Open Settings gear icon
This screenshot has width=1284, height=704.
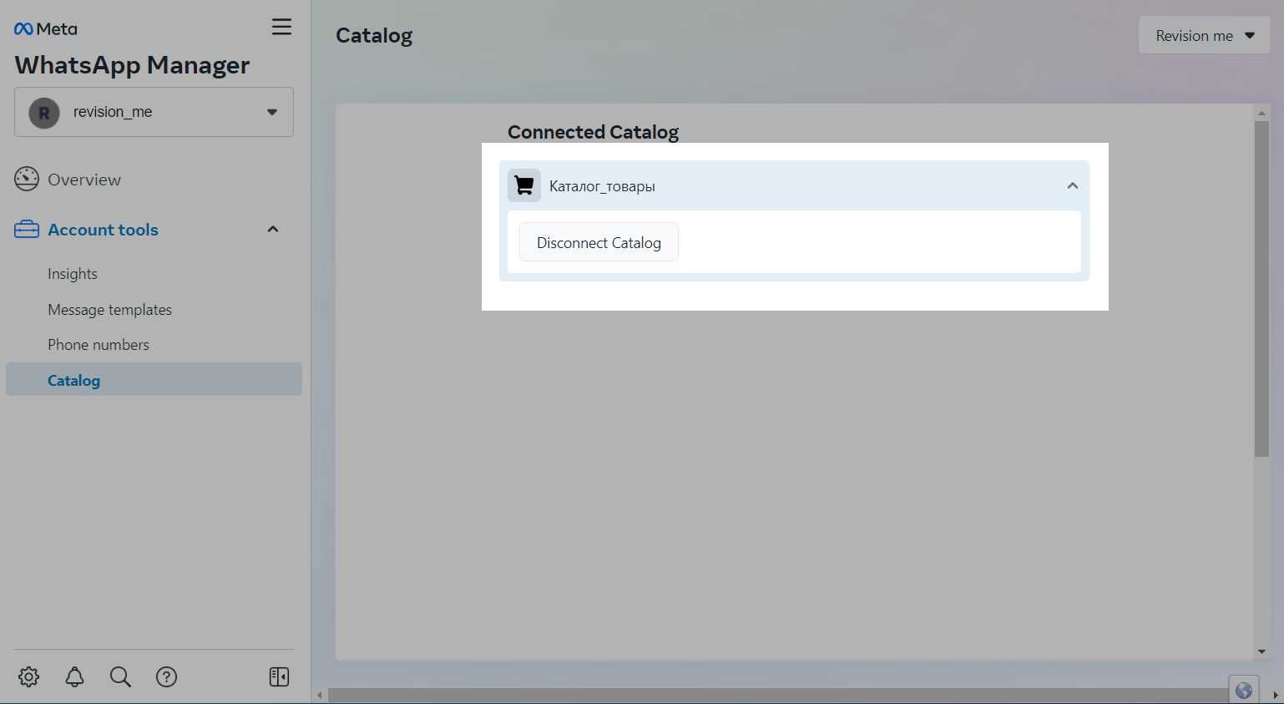pos(29,676)
